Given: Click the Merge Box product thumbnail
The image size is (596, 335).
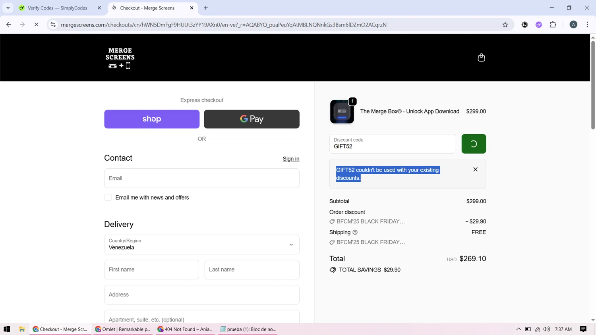Looking at the screenshot, I should (342, 112).
